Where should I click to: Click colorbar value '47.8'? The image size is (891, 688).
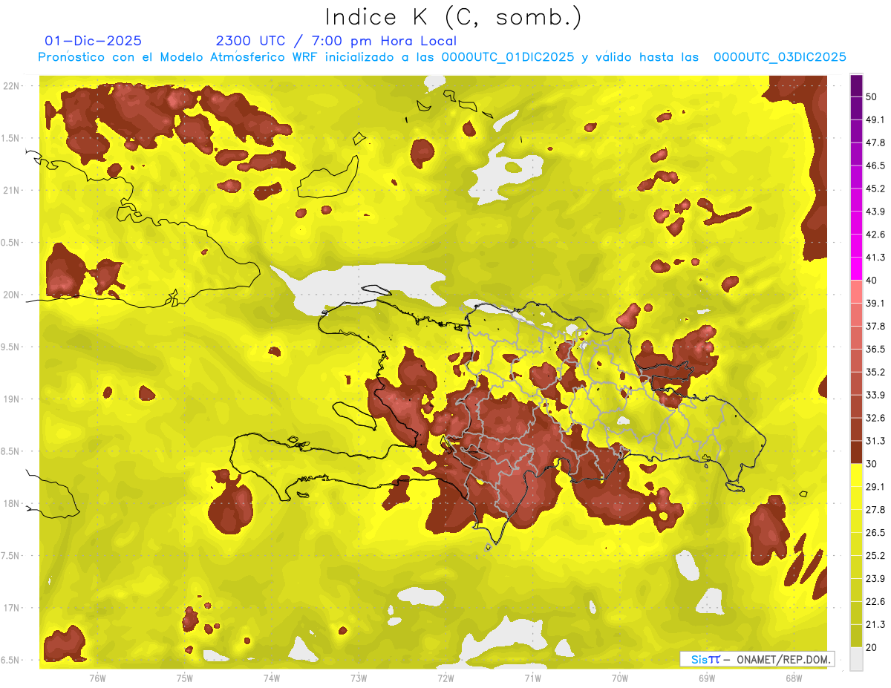(x=875, y=142)
